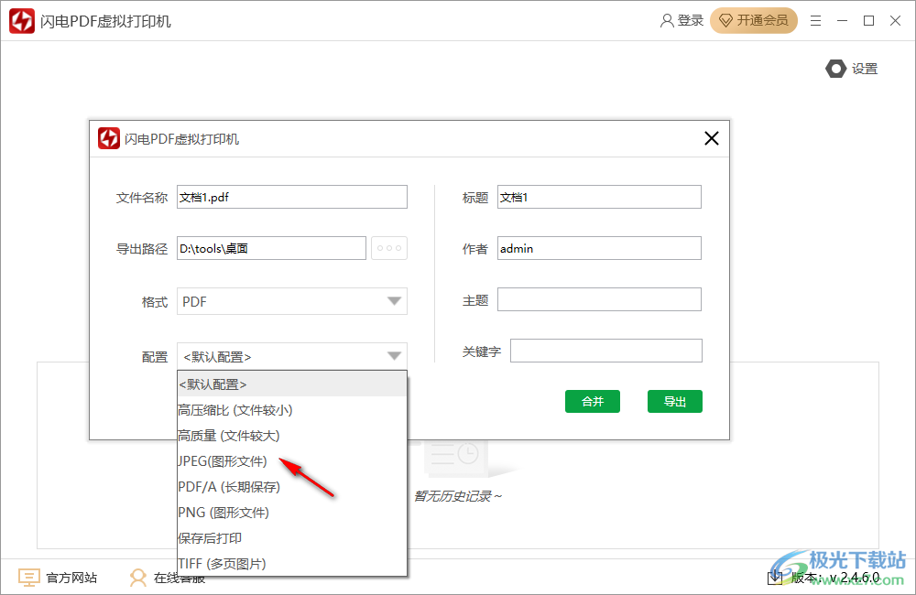Click the green 导出 button
The width and height of the screenshot is (916, 595).
(x=675, y=401)
